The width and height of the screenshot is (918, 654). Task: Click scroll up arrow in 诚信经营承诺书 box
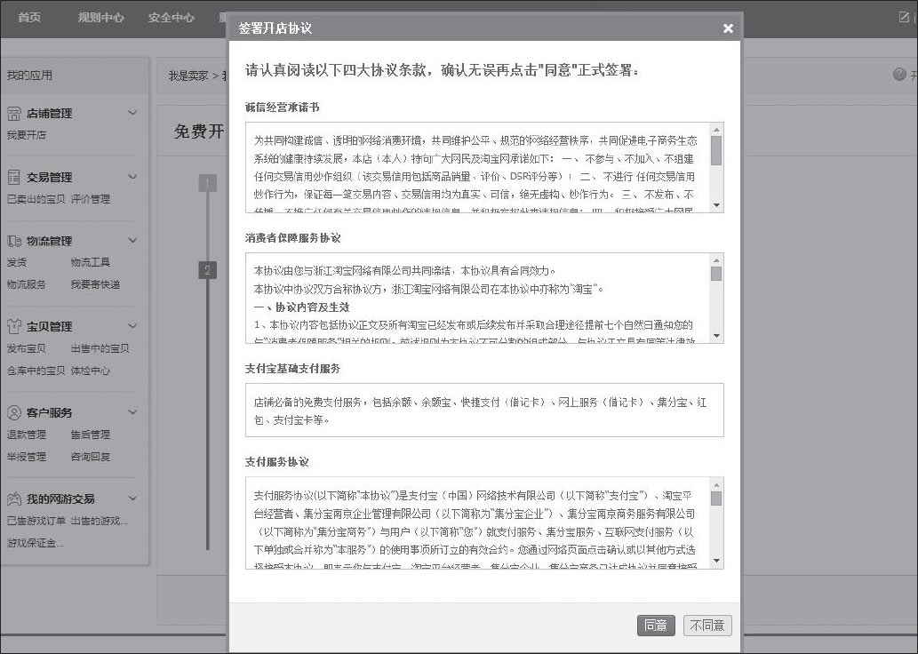(716, 130)
